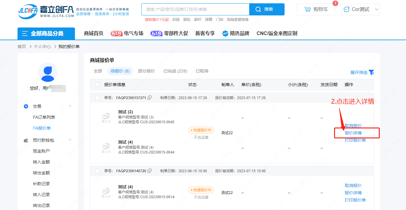406x210 pixels.
Task: Click the user avatar image
Action: point(47,73)
